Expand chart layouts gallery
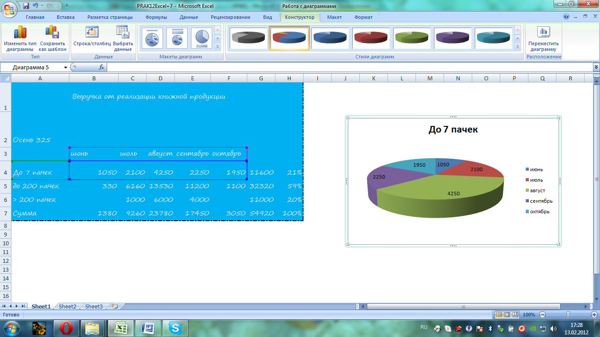This screenshot has width=600, height=337. tap(217, 47)
